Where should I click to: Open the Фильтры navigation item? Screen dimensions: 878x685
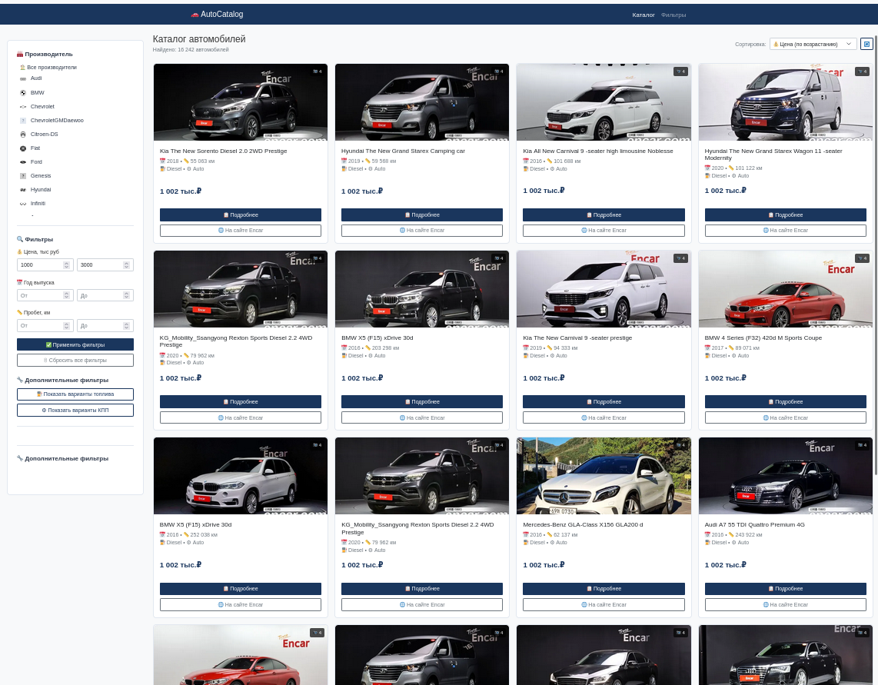tap(673, 15)
